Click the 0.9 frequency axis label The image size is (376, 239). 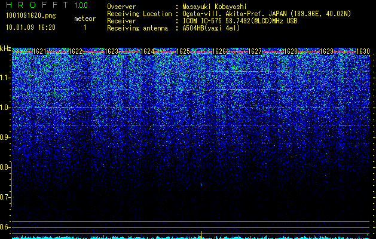4,137
